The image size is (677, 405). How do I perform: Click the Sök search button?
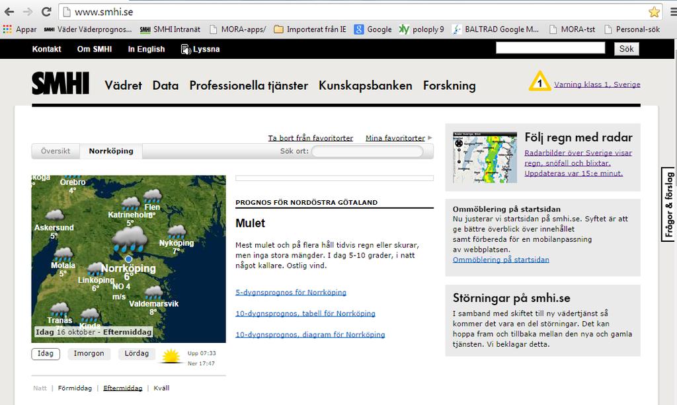pyautogui.click(x=627, y=49)
